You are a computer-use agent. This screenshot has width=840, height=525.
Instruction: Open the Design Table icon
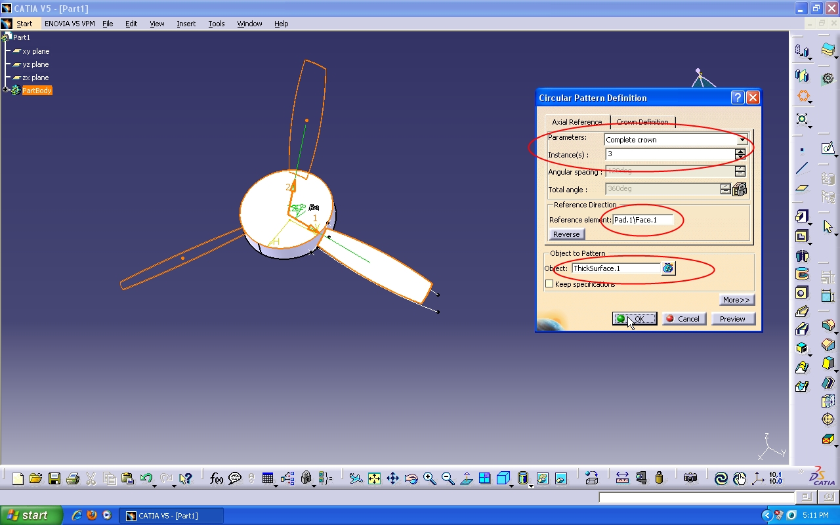pyautogui.click(x=268, y=478)
